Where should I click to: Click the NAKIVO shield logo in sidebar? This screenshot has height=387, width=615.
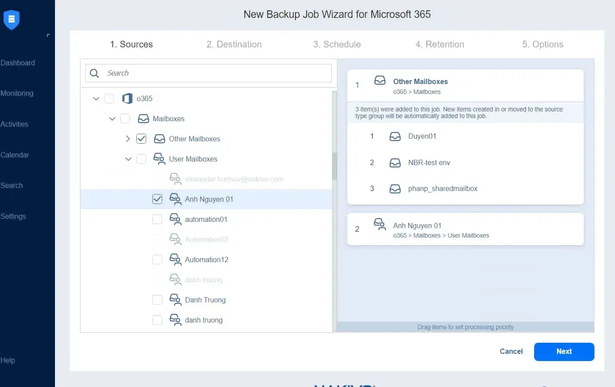tap(11, 20)
